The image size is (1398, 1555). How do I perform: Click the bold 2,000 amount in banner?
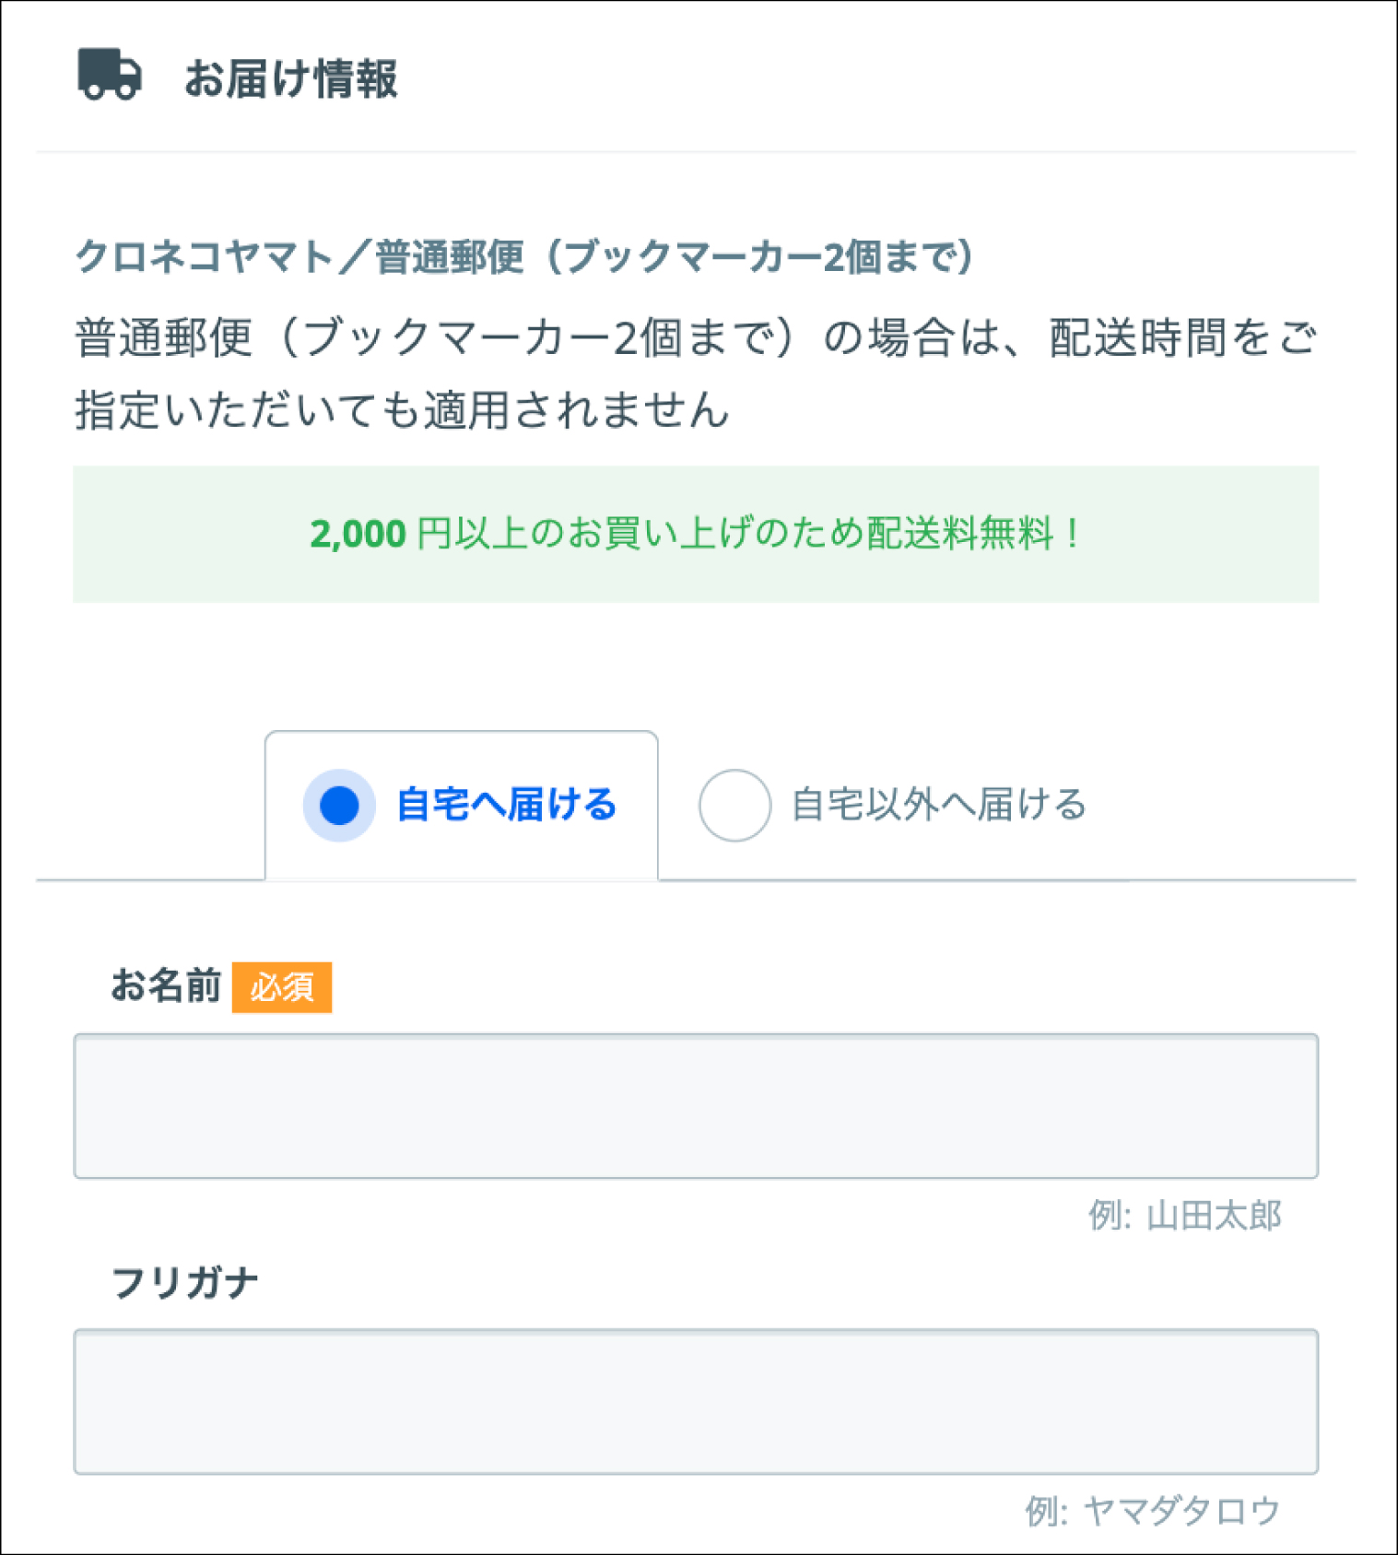point(358,535)
